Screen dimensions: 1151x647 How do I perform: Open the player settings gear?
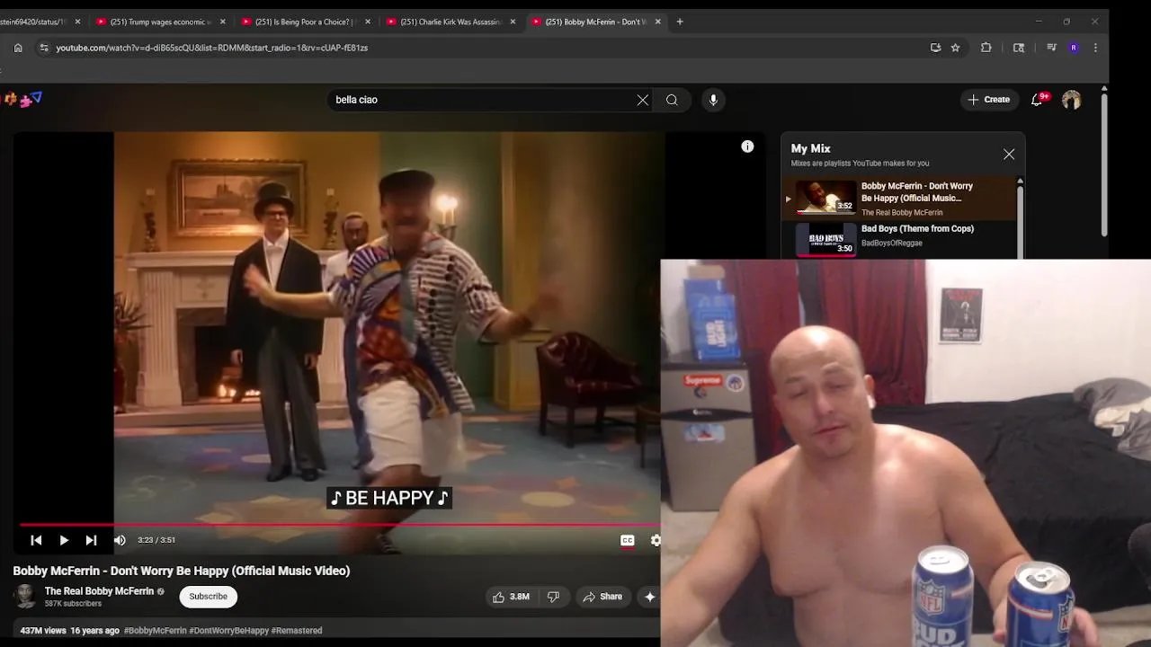tap(656, 540)
